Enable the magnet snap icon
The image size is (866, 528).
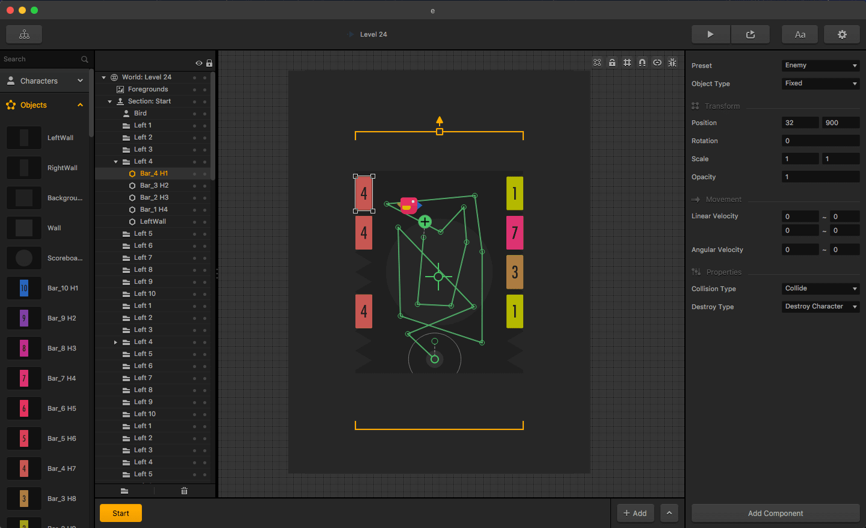pyautogui.click(x=642, y=63)
